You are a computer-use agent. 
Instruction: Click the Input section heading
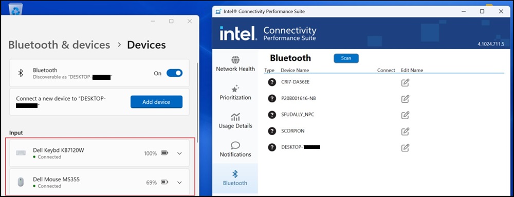[16, 133]
